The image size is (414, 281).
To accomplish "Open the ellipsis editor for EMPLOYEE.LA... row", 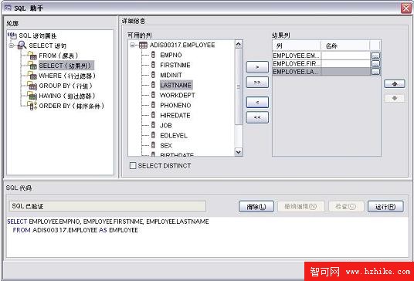I will coord(375,72).
